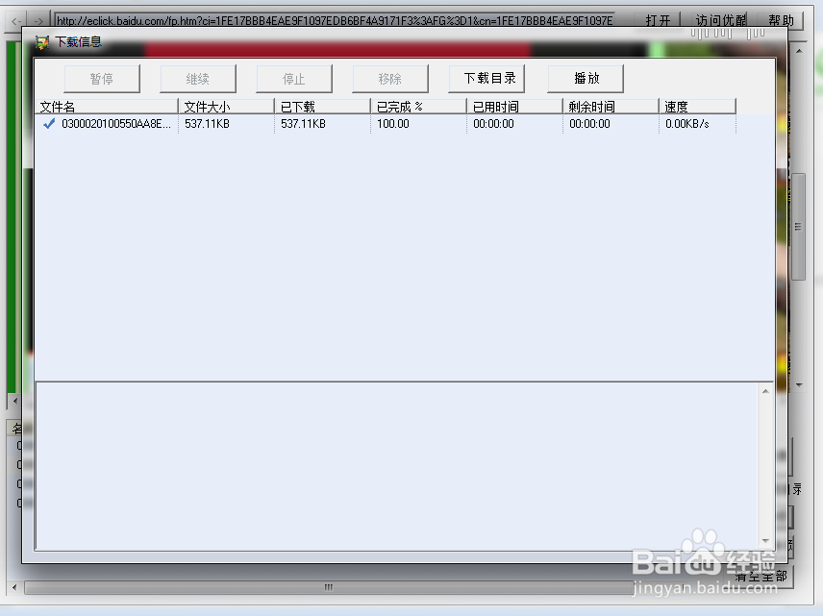The image size is (823, 616).
Task: Open 帮助 for help
Action: [x=782, y=19]
